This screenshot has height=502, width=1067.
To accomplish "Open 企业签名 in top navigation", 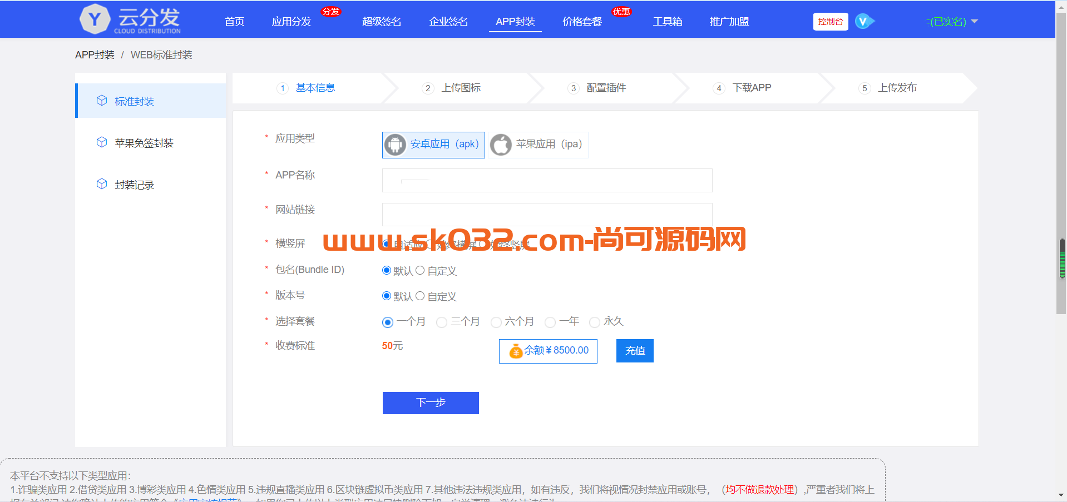I will click(448, 22).
